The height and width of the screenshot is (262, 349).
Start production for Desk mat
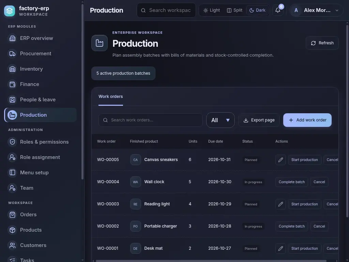coord(304,248)
